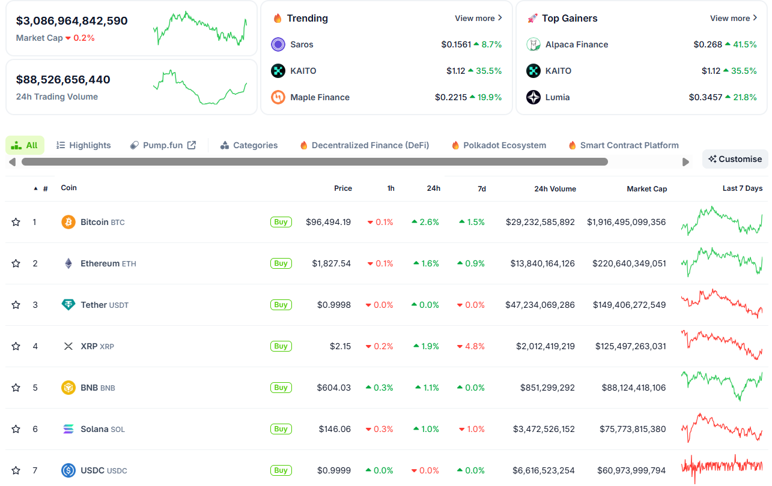The image size is (772, 486).
Task: Click the Bitcoin coin logo icon
Action: [68, 222]
